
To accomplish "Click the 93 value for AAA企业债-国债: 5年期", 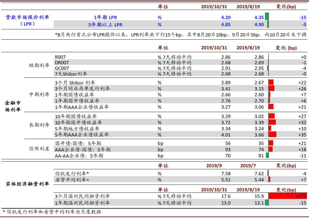I will [228, 150].
